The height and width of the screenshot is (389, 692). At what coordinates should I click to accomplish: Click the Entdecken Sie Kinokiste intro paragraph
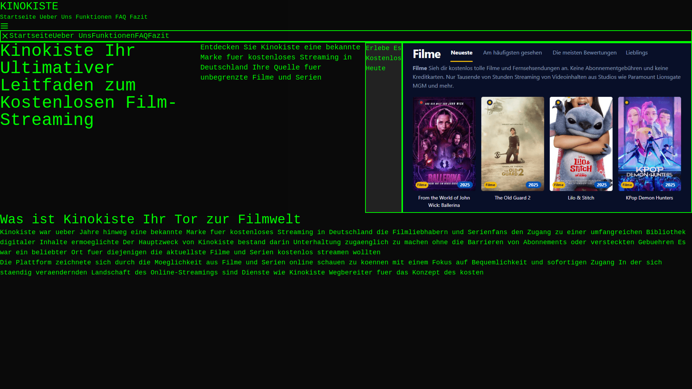click(280, 62)
